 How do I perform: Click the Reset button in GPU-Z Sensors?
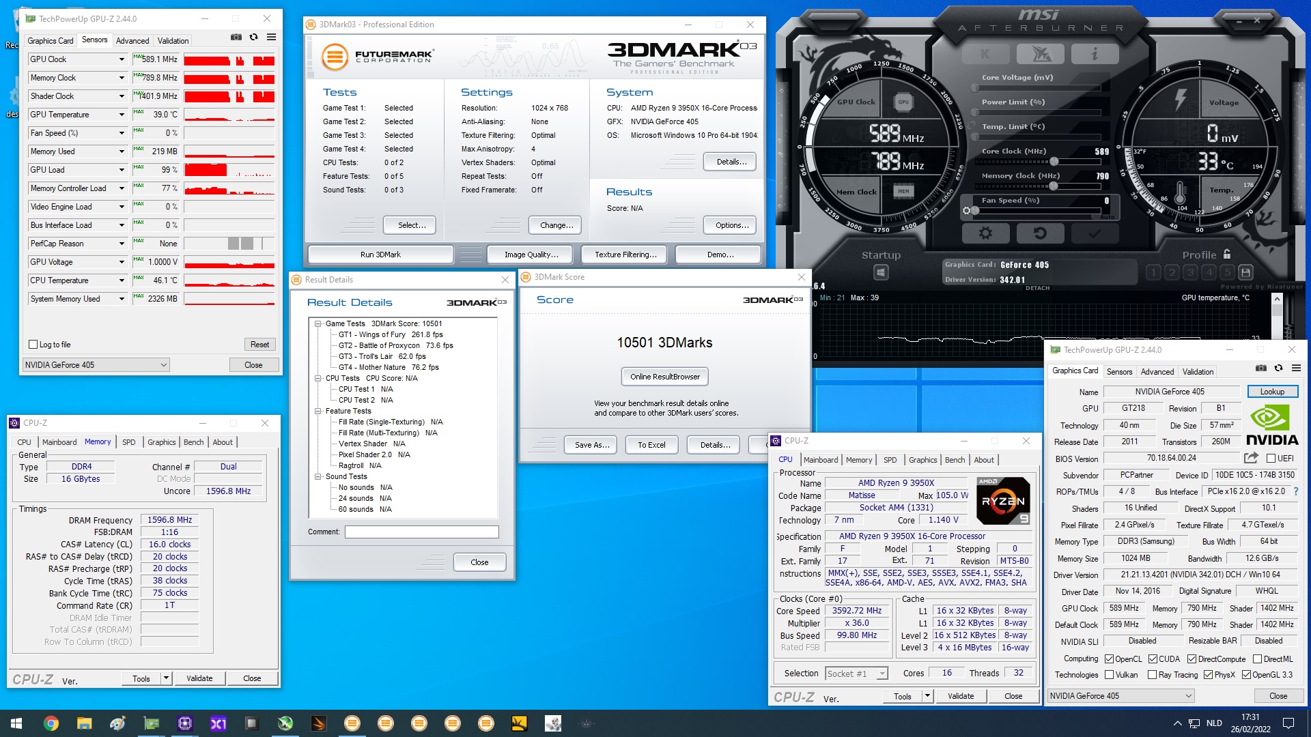(x=259, y=345)
